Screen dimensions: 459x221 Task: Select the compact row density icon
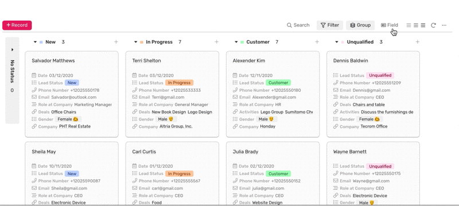tap(409, 25)
